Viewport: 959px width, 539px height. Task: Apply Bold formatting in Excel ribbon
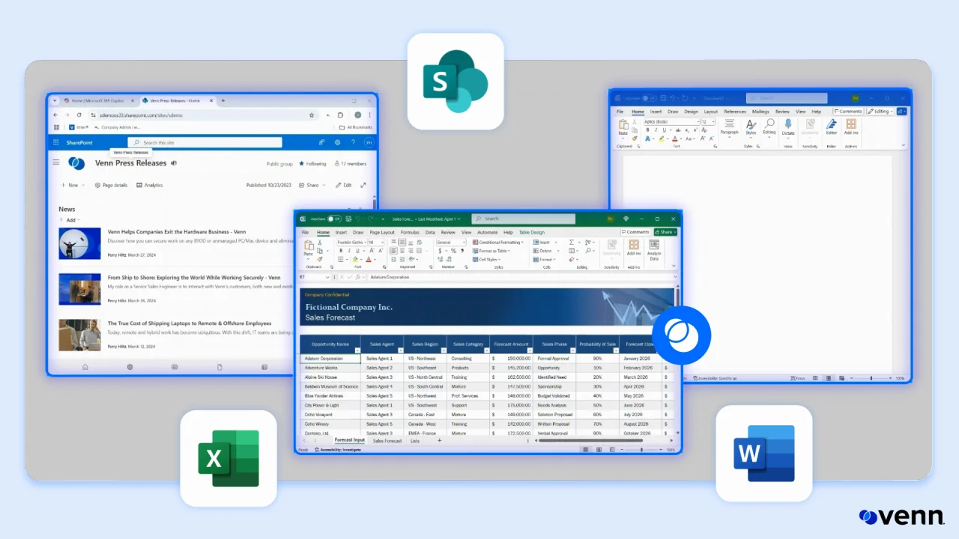point(340,251)
